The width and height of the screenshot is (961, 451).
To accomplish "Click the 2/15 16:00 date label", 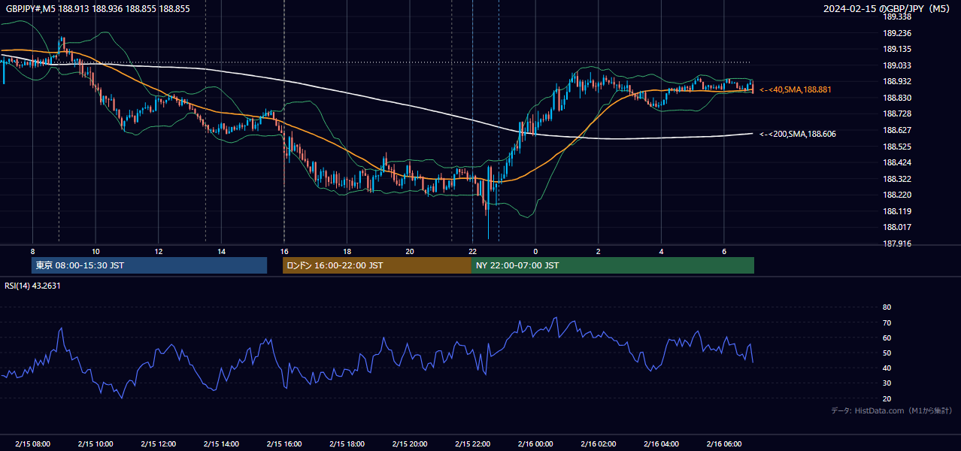I will pyautogui.click(x=283, y=443).
